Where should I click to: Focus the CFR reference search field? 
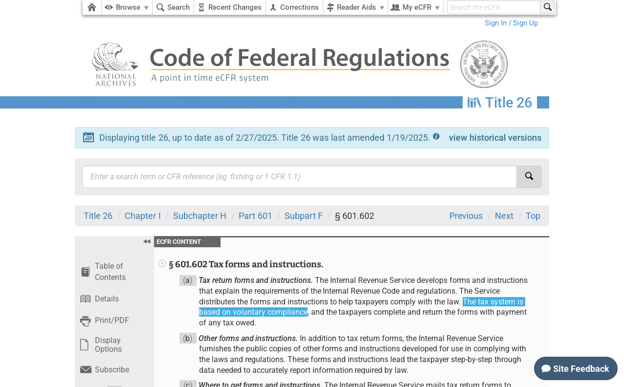click(299, 177)
